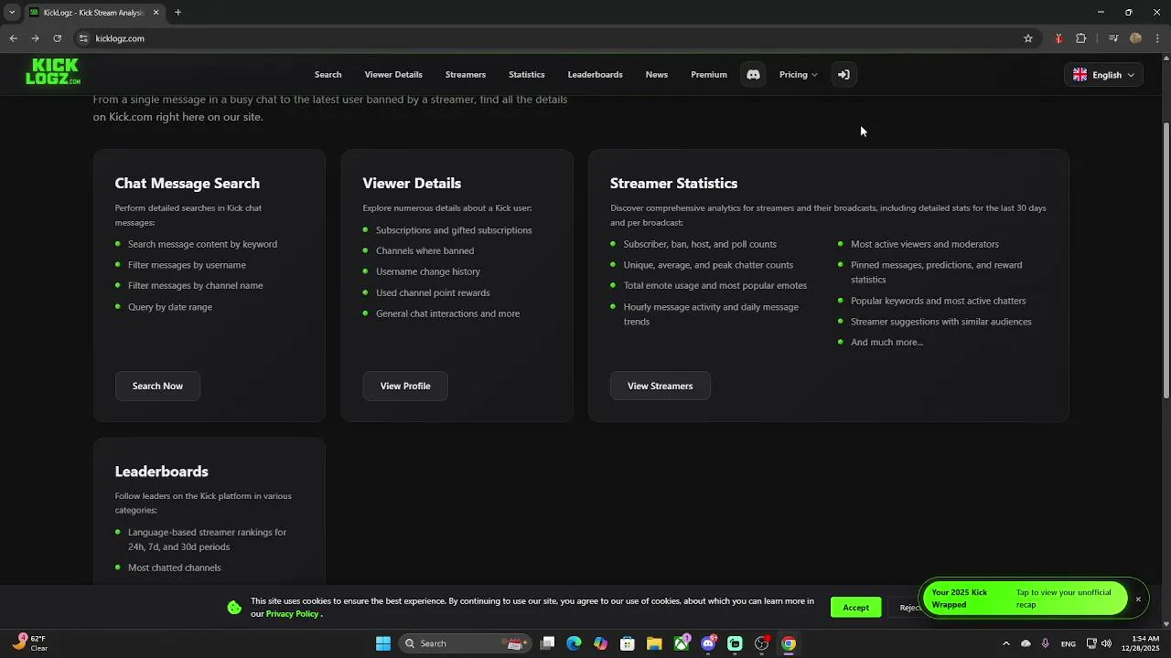Open Task View in the taskbar
Viewport: 1171px width, 658px height.
(547, 643)
